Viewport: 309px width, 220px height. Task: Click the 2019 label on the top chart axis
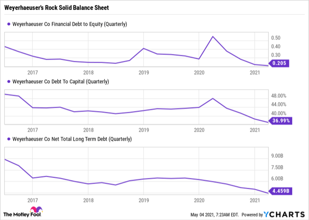(143, 72)
